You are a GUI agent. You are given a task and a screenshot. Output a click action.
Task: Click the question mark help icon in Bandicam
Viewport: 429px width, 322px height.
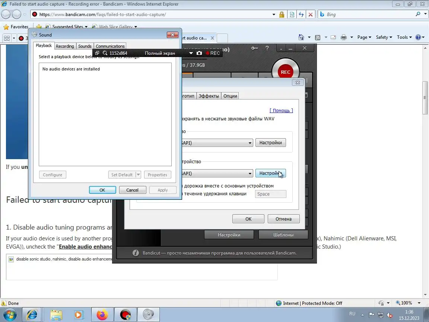267,48
